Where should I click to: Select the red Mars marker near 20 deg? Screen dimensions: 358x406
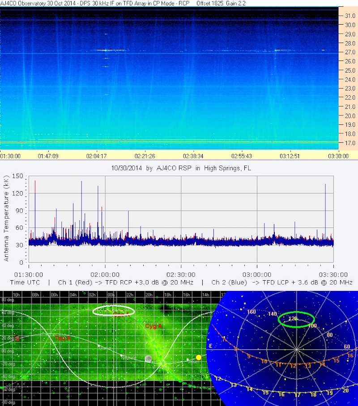pyautogui.click(x=17, y=338)
